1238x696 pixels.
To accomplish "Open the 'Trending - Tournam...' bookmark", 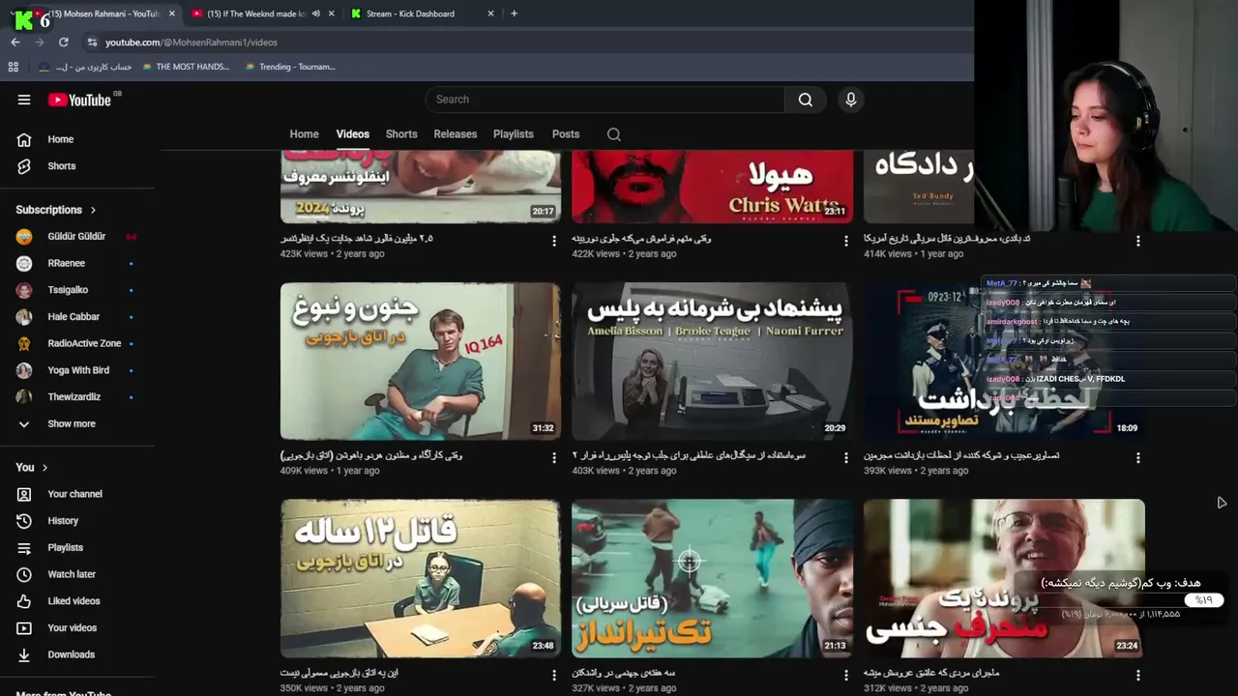I will click(290, 67).
